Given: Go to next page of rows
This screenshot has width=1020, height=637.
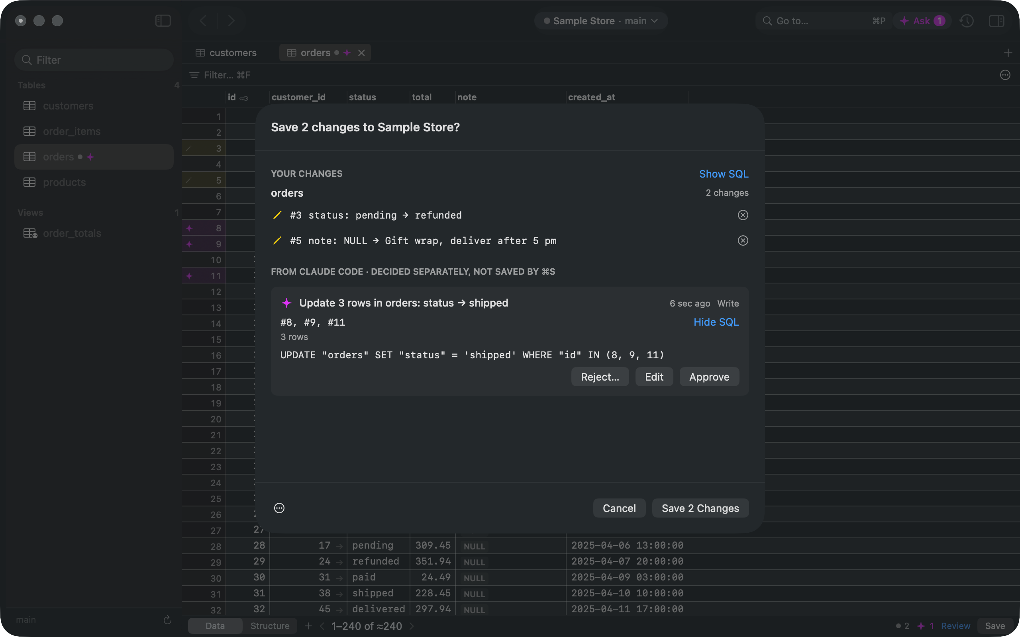Looking at the screenshot, I should (412, 626).
